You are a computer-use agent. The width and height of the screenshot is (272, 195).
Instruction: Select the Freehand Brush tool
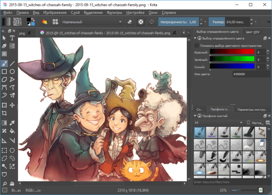[4, 63]
